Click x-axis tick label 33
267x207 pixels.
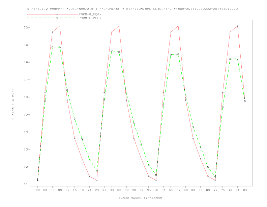119,190
